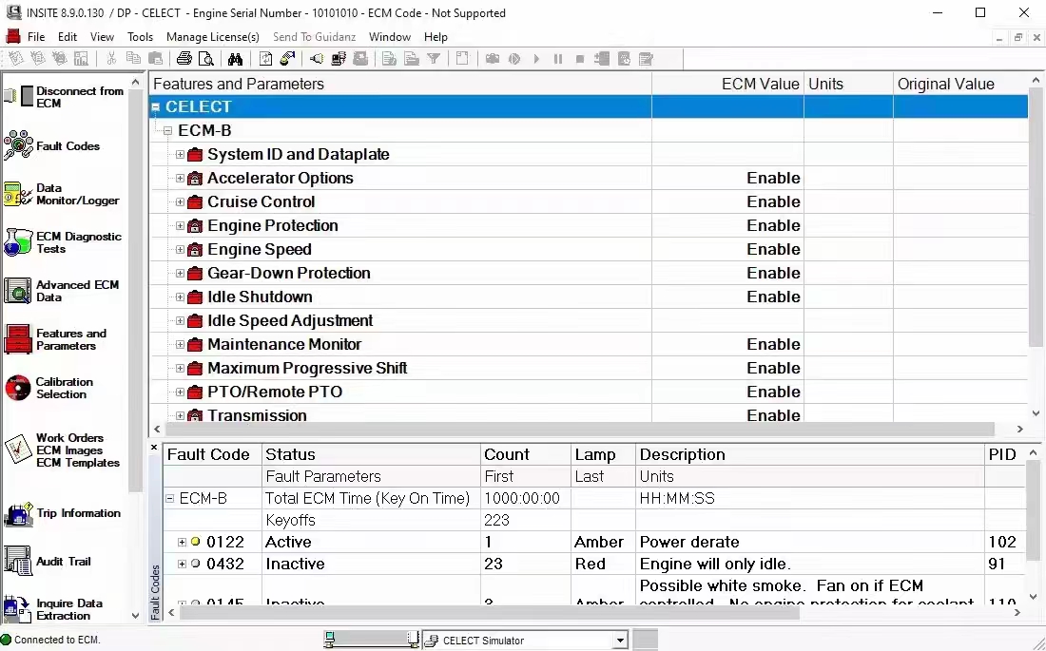The width and height of the screenshot is (1046, 651).
Task: Click the Cut scissors toolbar icon
Action: pos(111,59)
